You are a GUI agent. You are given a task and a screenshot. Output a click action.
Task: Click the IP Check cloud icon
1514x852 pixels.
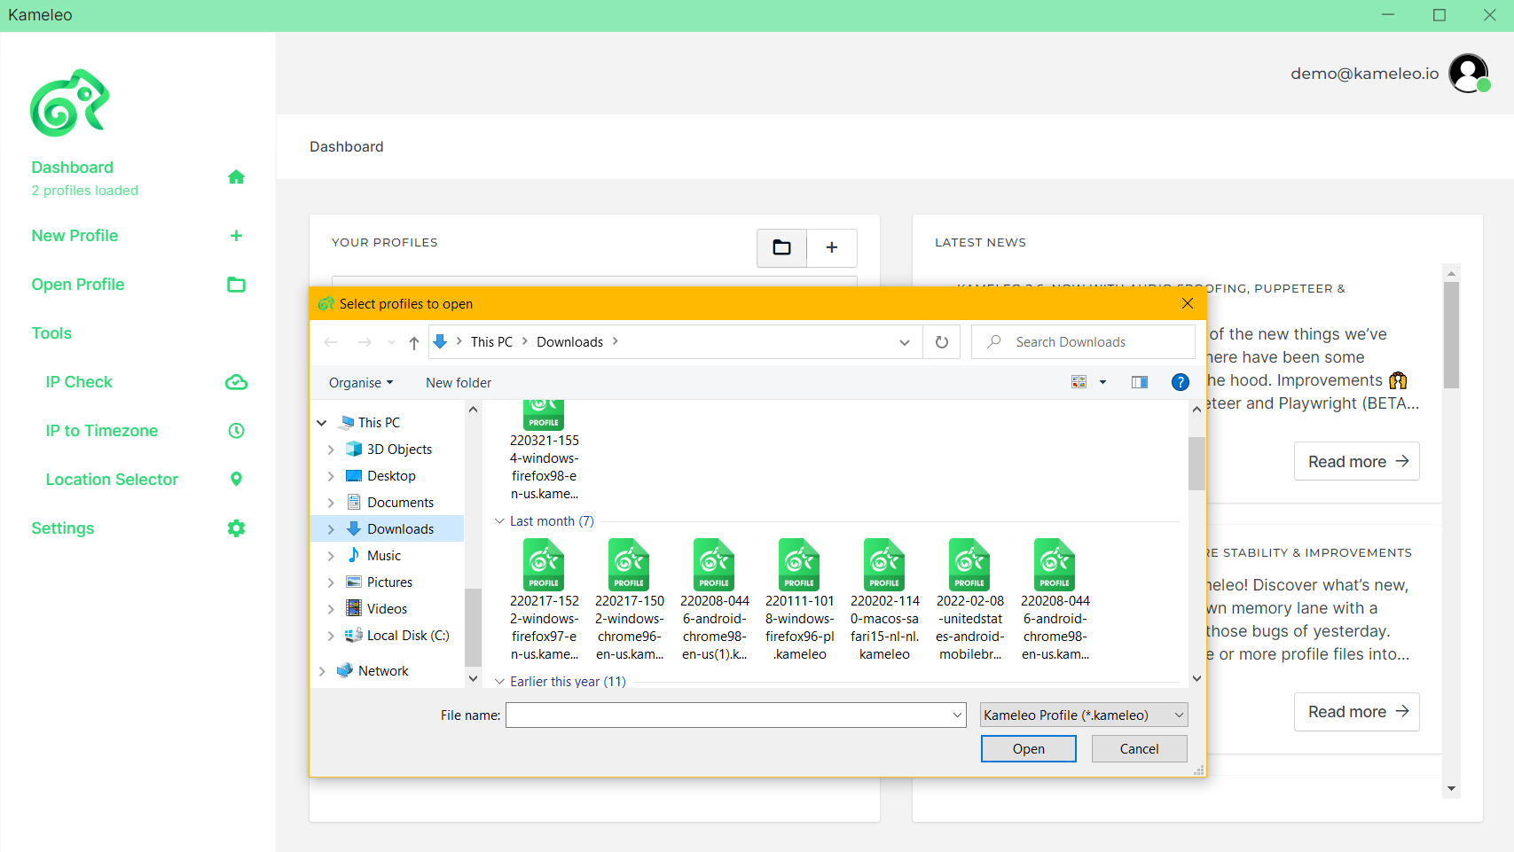click(x=236, y=382)
